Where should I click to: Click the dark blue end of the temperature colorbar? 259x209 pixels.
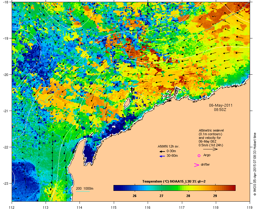click(116, 188)
